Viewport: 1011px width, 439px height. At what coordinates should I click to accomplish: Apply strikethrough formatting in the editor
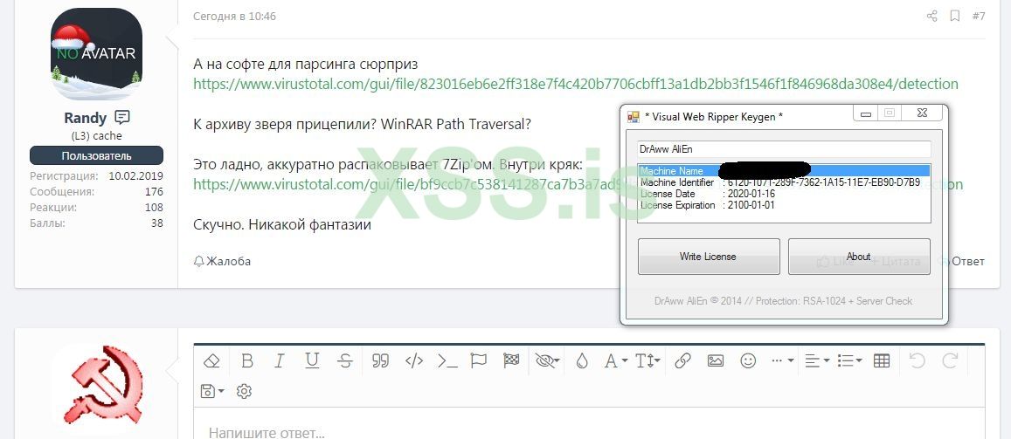coord(345,360)
